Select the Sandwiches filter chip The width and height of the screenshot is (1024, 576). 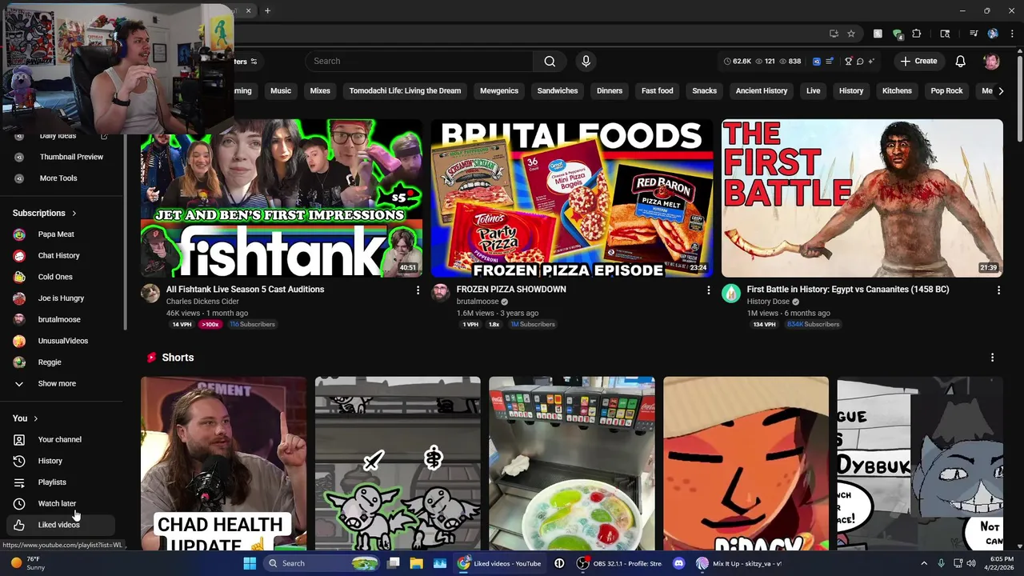coord(558,90)
